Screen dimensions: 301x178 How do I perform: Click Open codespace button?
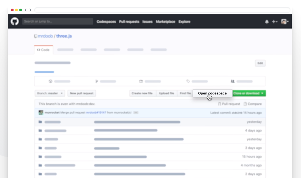tap(212, 93)
